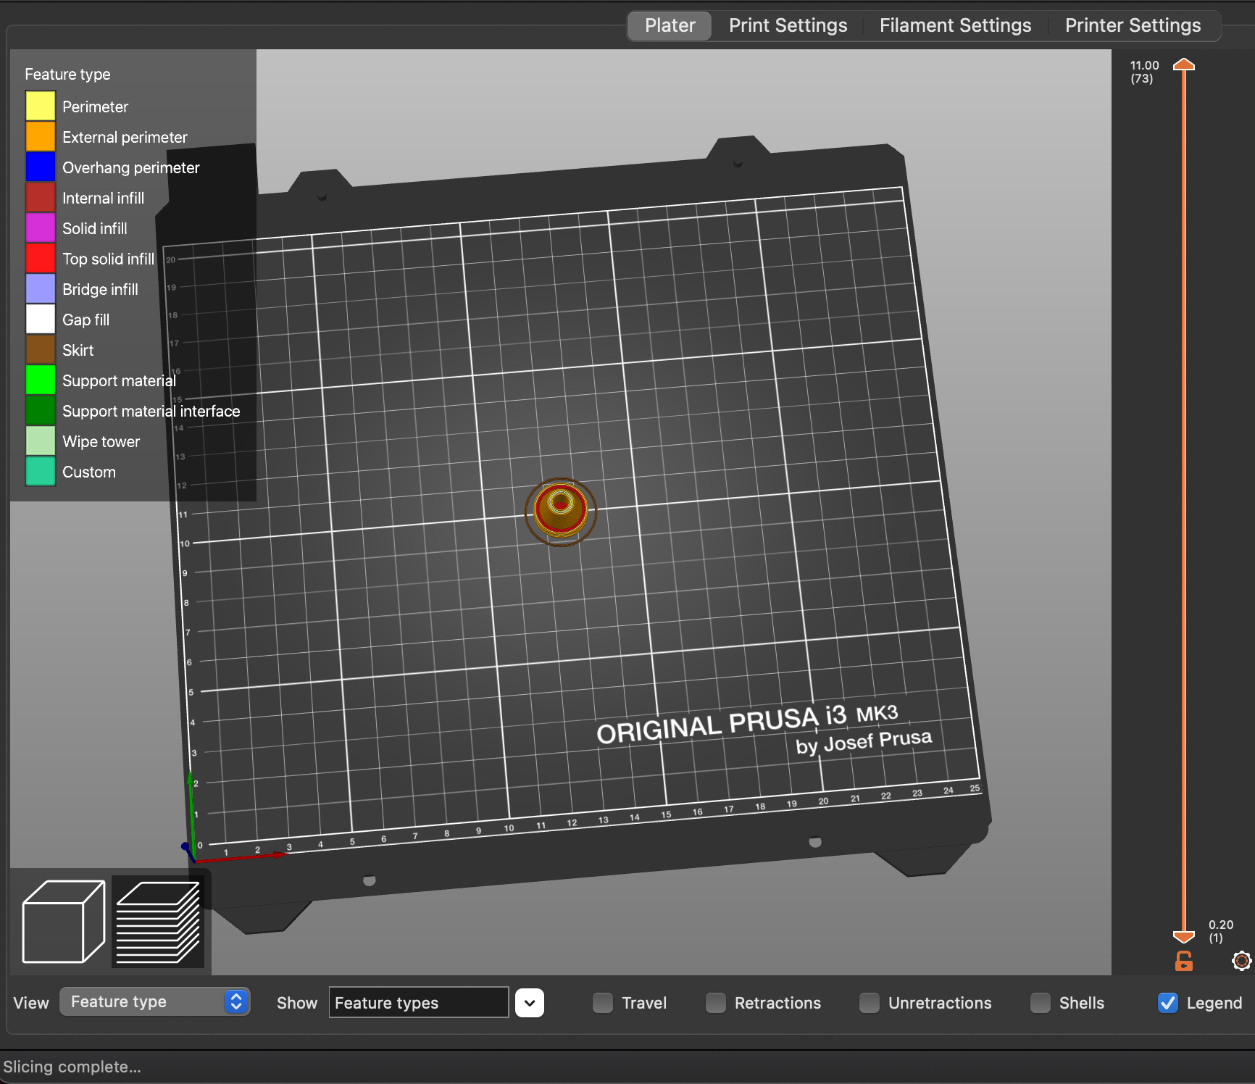Expand the Show feature types chevron
The width and height of the screenshot is (1255, 1084).
pyautogui.click(x=530, y=1003)
